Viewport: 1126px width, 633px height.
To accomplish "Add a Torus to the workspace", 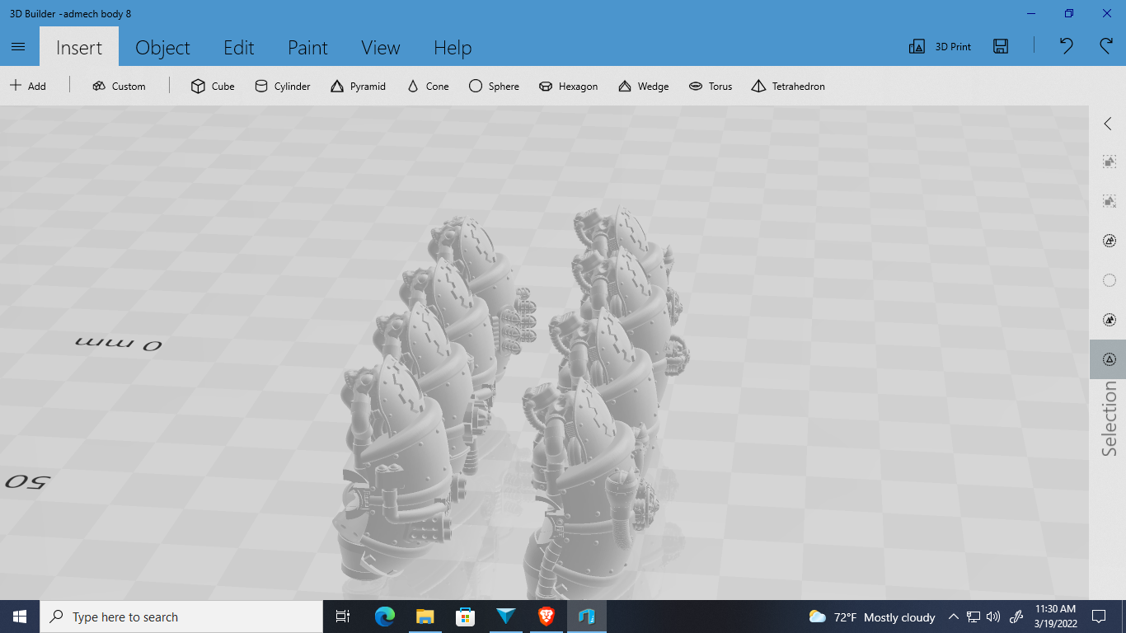I will (x=710, y=86).
